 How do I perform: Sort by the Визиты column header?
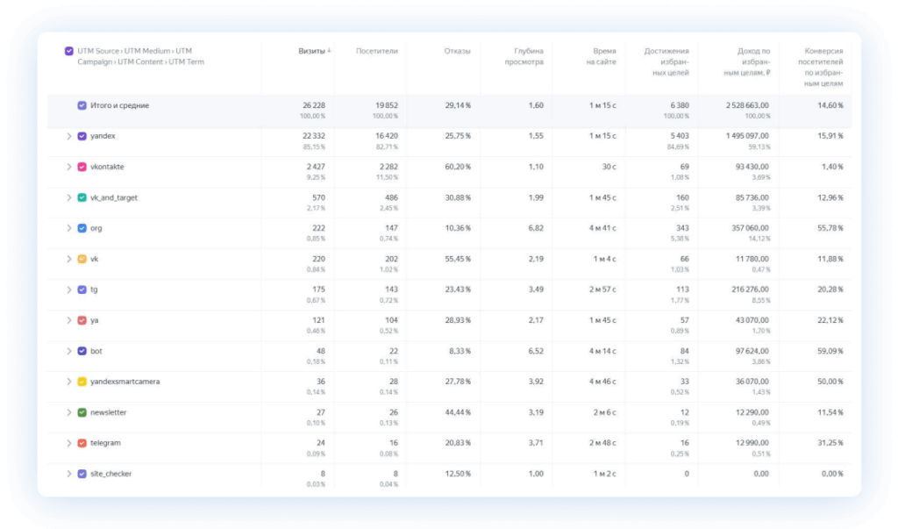pyautogui.click(x=314, y=51)
